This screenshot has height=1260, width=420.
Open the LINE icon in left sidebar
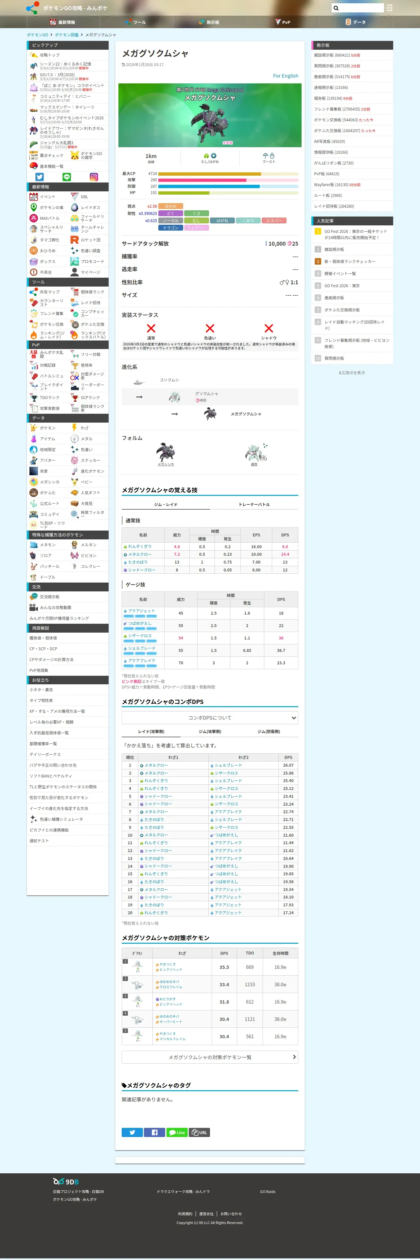point(67,177)
